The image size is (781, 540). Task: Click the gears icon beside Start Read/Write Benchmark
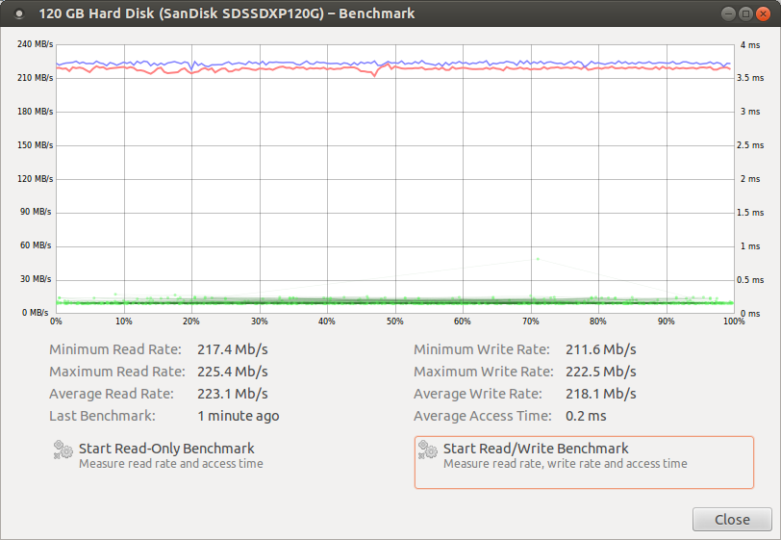[428, 450]
